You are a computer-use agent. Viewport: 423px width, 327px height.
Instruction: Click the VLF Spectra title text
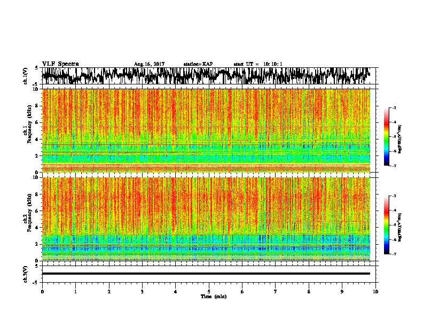60,64
